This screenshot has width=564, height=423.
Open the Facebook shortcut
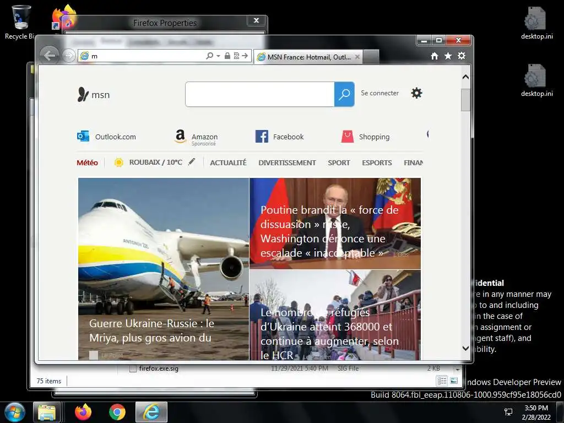coord(279,137)
